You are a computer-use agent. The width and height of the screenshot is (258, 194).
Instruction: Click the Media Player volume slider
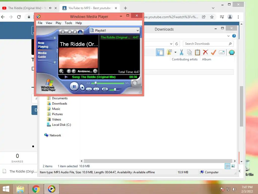pyautogui.click(x=115, y=90)
